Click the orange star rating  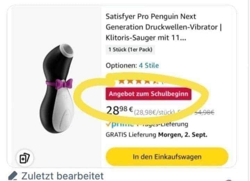tap(137, 82)
